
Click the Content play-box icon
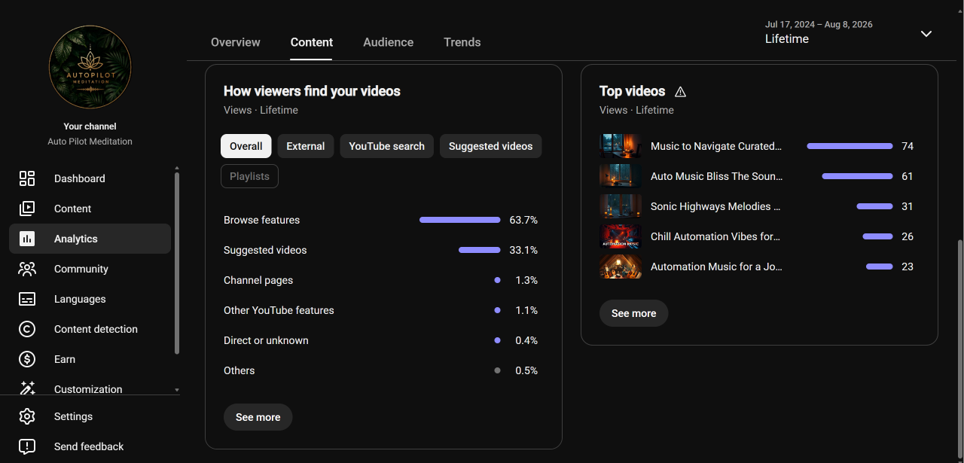pos(27,209)
